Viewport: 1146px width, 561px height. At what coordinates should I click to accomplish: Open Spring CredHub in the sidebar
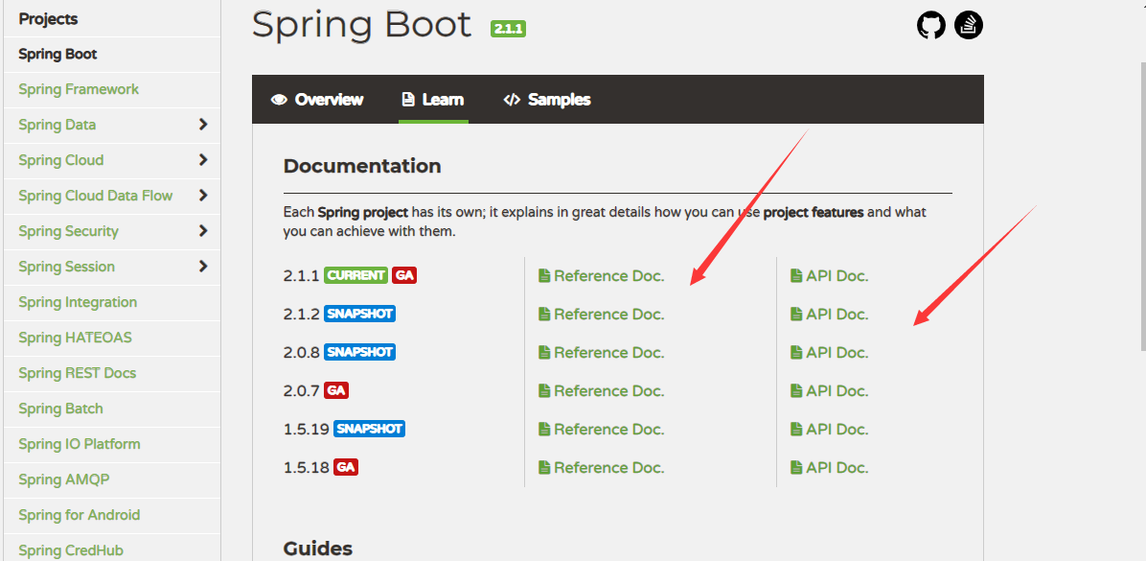71,550
